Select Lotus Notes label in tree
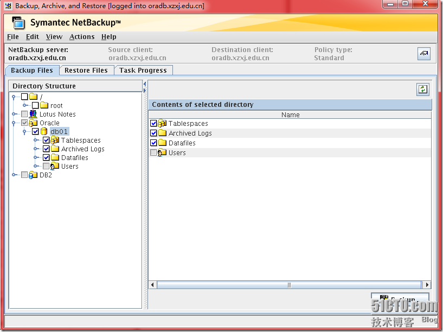The height and width of the screenshot is (332, 443). click(x=57, y=114)
